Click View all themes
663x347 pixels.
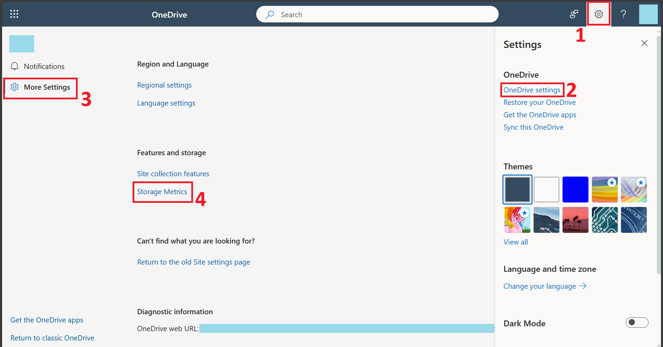[x=516, y=242]
